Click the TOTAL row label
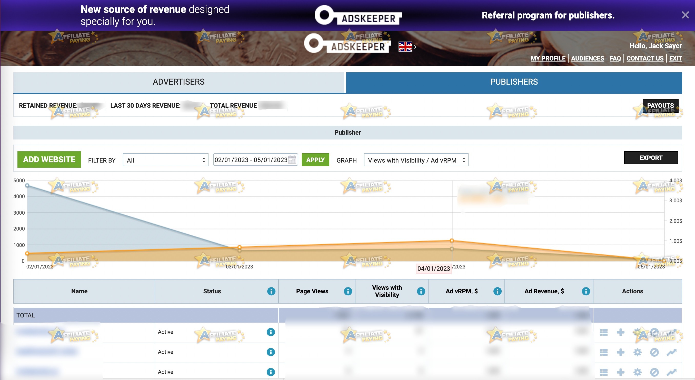Screen dimensions: 695x380 pos(26,315)
